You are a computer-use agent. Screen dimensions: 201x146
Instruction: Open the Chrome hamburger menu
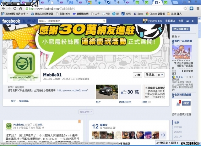tap(198, 8)
